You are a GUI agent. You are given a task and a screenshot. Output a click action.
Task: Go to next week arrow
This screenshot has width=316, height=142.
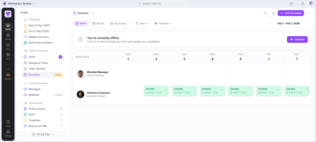pos(307,23)
